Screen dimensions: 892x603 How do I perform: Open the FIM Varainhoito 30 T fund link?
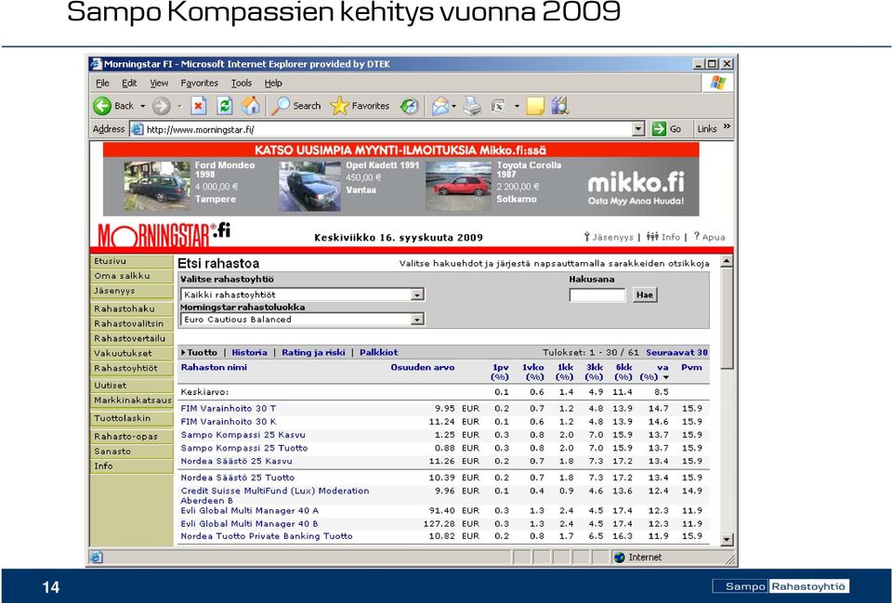tap(229, 409)
